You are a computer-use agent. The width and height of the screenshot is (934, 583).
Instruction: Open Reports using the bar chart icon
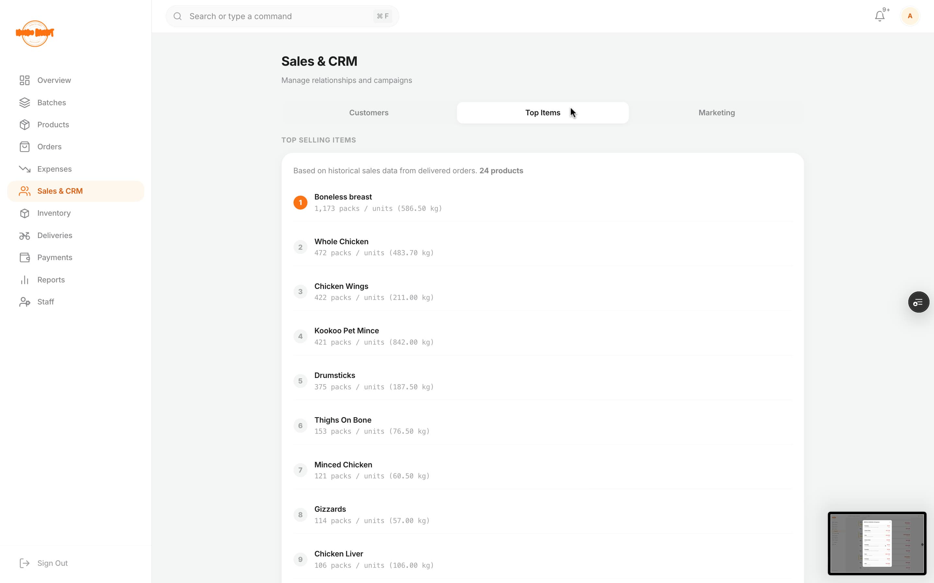point(24,280)
